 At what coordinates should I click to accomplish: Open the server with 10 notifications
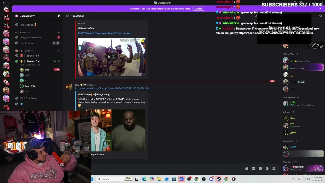pos(6,18)
